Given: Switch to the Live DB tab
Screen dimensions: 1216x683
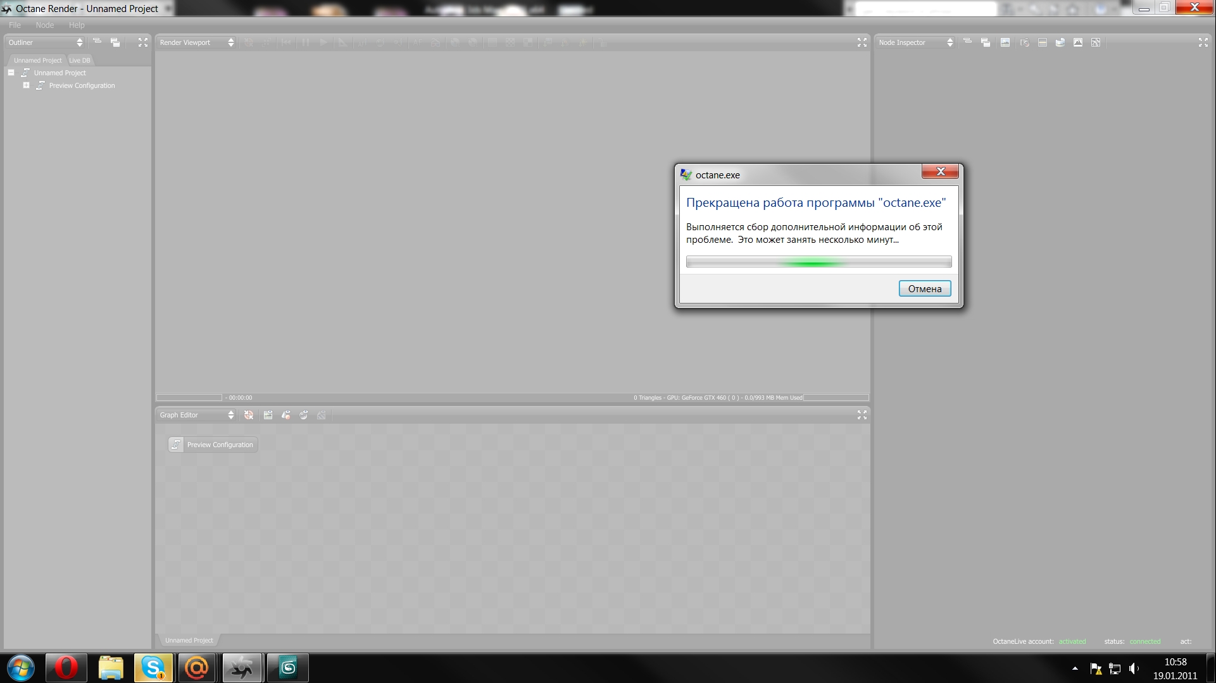Looking at the screenshot, I should pos(80,60).
